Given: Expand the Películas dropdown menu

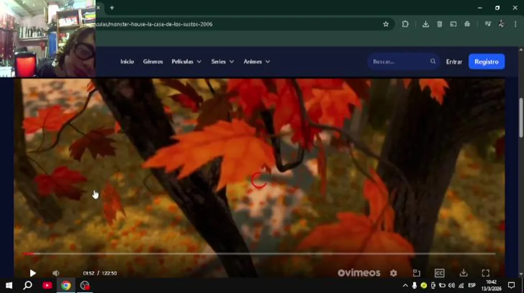Looking at the screenshot, I should (x=187, y=61).
